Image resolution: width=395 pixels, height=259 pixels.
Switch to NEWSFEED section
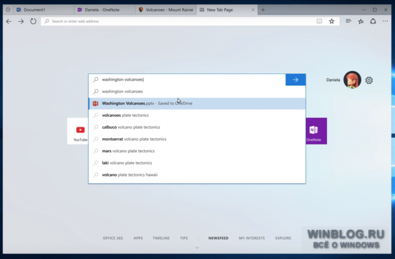[218, 238]
